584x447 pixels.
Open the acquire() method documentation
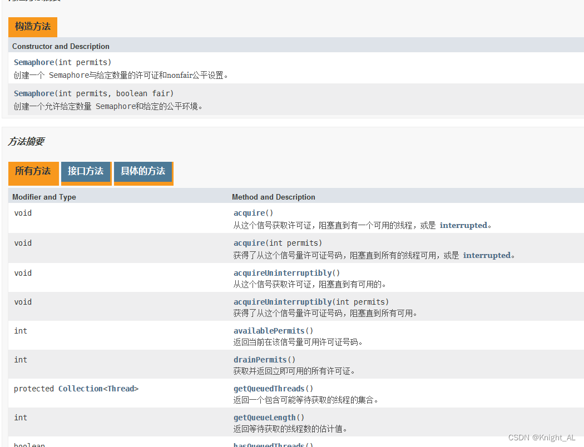tap(253, 213)
